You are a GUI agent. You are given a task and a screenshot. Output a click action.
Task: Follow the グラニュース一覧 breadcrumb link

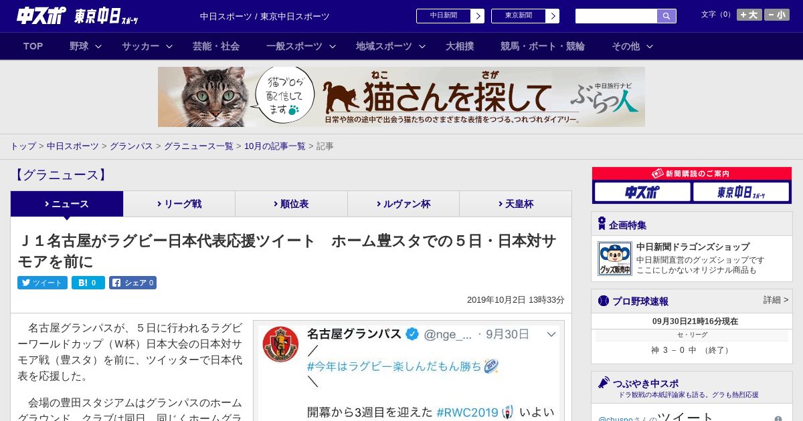(x=199, y=146)
